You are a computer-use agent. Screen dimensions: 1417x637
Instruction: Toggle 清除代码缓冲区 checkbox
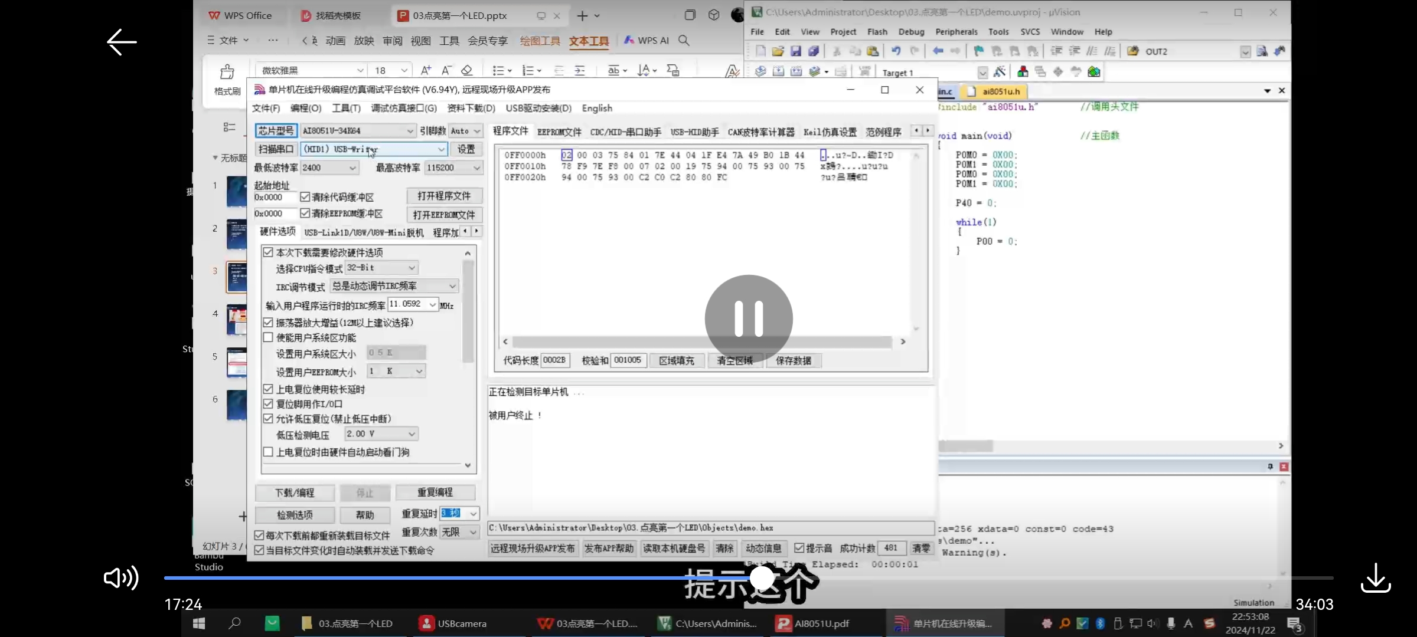305,196
